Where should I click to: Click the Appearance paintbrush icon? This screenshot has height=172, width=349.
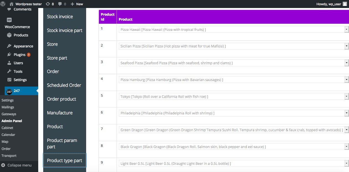click(9, 46)
